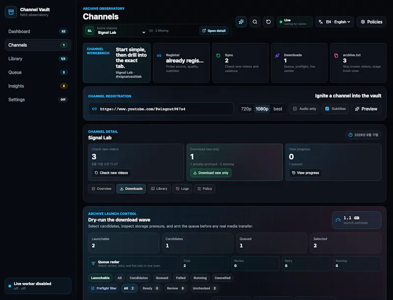Image resolution: width=393 pixels, height=300 pixels.
Task: Click the green Live status dot
Action: click(281, 22)
